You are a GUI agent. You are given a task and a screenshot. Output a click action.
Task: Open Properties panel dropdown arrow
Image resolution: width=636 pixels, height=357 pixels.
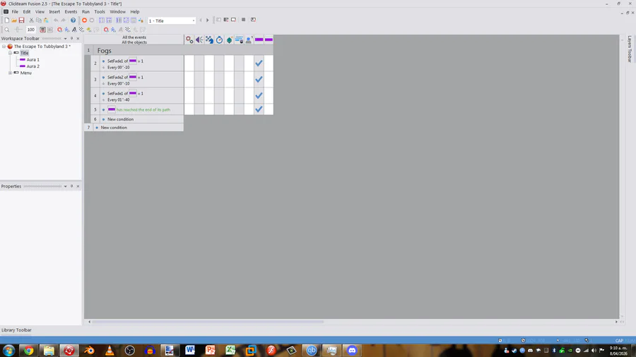click(65, 186)
